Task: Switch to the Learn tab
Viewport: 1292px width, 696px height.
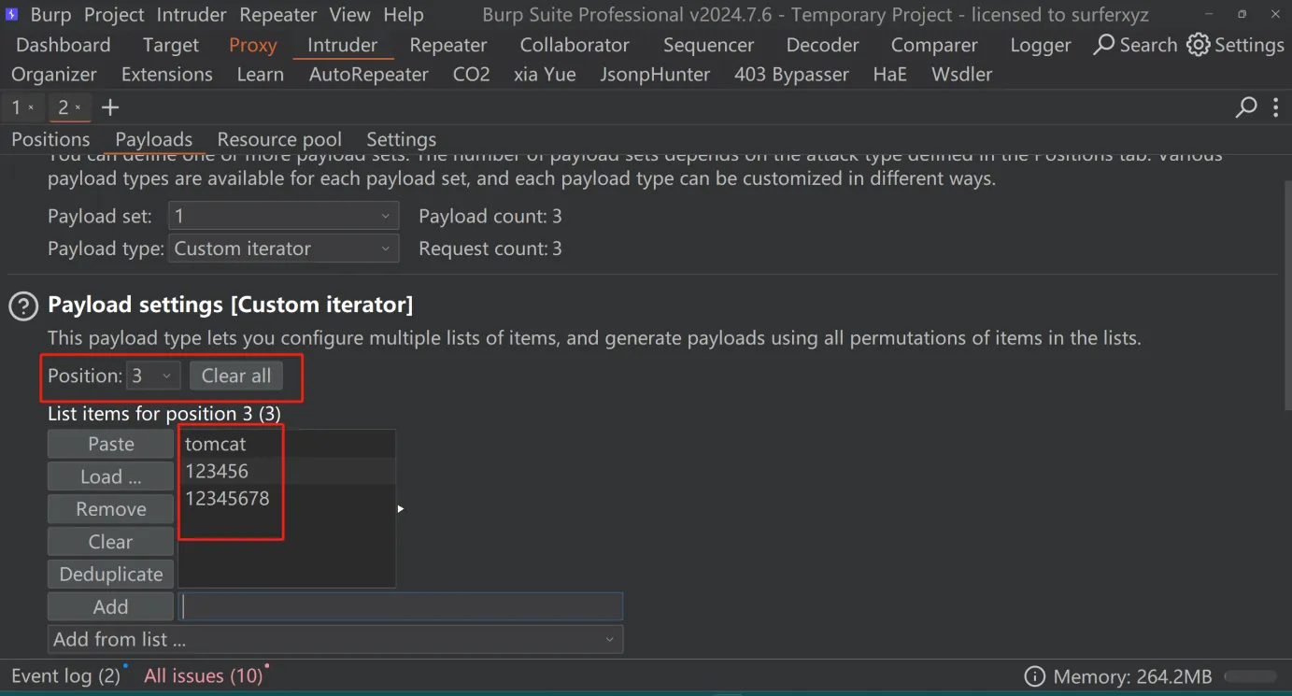Action: pos(261,74)
